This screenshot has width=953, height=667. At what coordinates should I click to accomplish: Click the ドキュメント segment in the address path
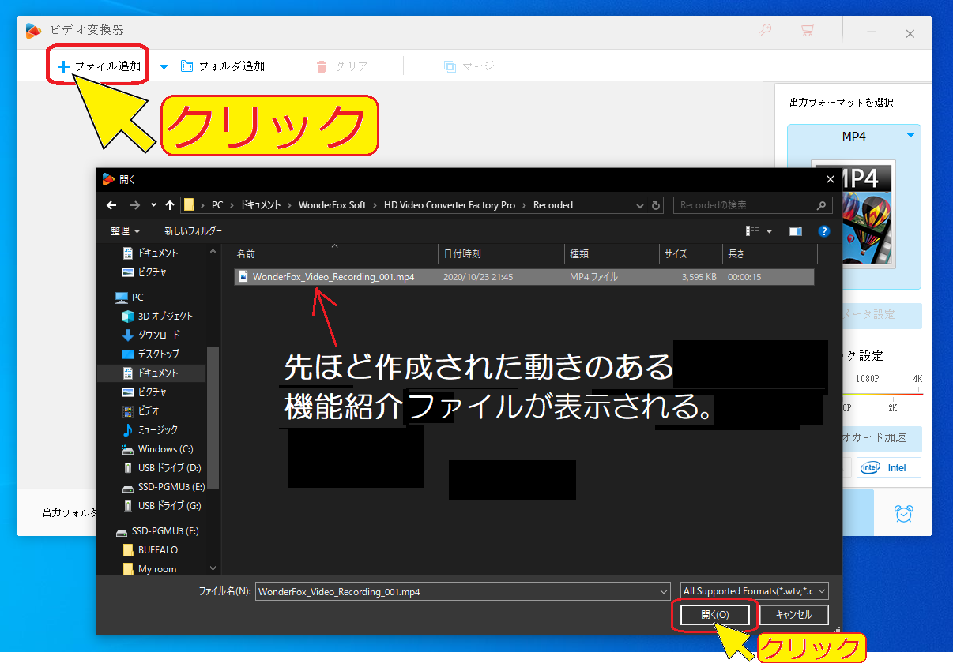click(x=260, y=205)
